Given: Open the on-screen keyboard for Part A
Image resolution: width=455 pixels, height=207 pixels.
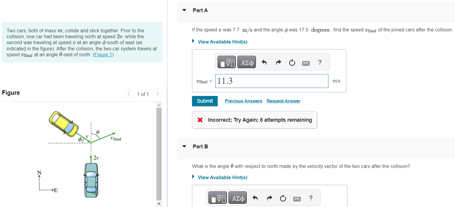Looking at the screenshot, I should [306, 63].
